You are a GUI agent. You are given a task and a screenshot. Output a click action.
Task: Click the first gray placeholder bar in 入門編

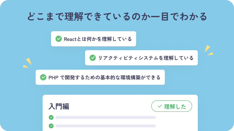coord(105,117)
